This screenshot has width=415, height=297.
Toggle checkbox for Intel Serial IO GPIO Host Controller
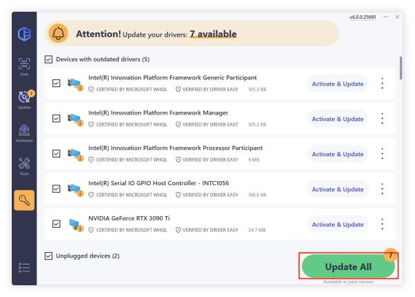point(57,189)
